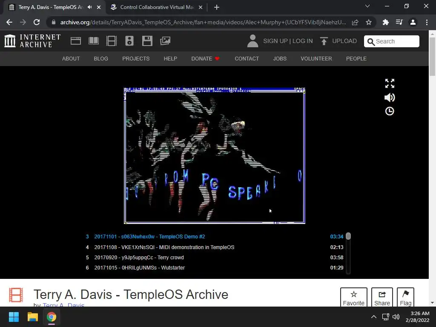The width and height of the screenshot is (436, 327).
Task: Open the PEOPLE menu item
Action: pyautogui.click(x=356, y=59)
